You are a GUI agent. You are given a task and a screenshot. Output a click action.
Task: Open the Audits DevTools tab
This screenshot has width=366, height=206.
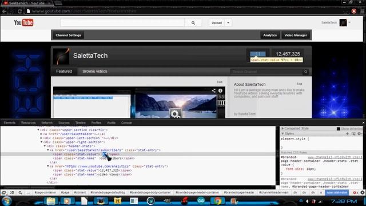[x=111, y=122]
